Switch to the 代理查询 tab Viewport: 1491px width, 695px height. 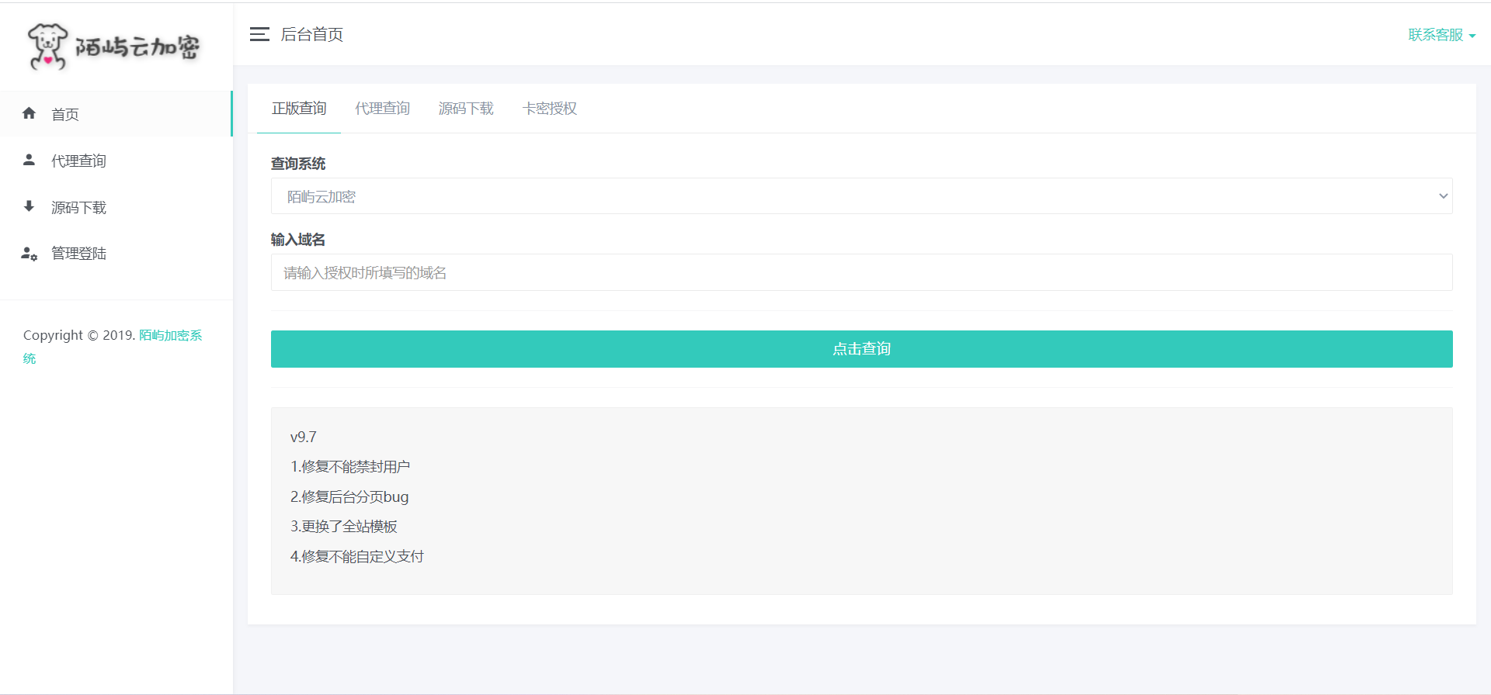[x=382, y=109]
